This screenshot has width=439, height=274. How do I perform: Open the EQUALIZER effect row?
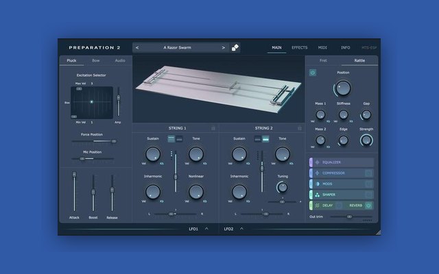click(x=342, y=162)
